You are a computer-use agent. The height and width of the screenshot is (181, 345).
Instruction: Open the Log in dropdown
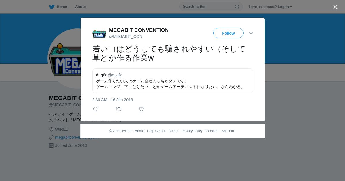pyautogui.click(x=285, y=7)
